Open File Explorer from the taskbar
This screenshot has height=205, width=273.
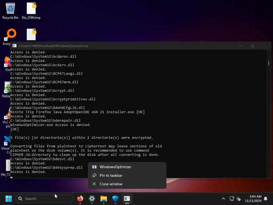click(x=104, y=199)
